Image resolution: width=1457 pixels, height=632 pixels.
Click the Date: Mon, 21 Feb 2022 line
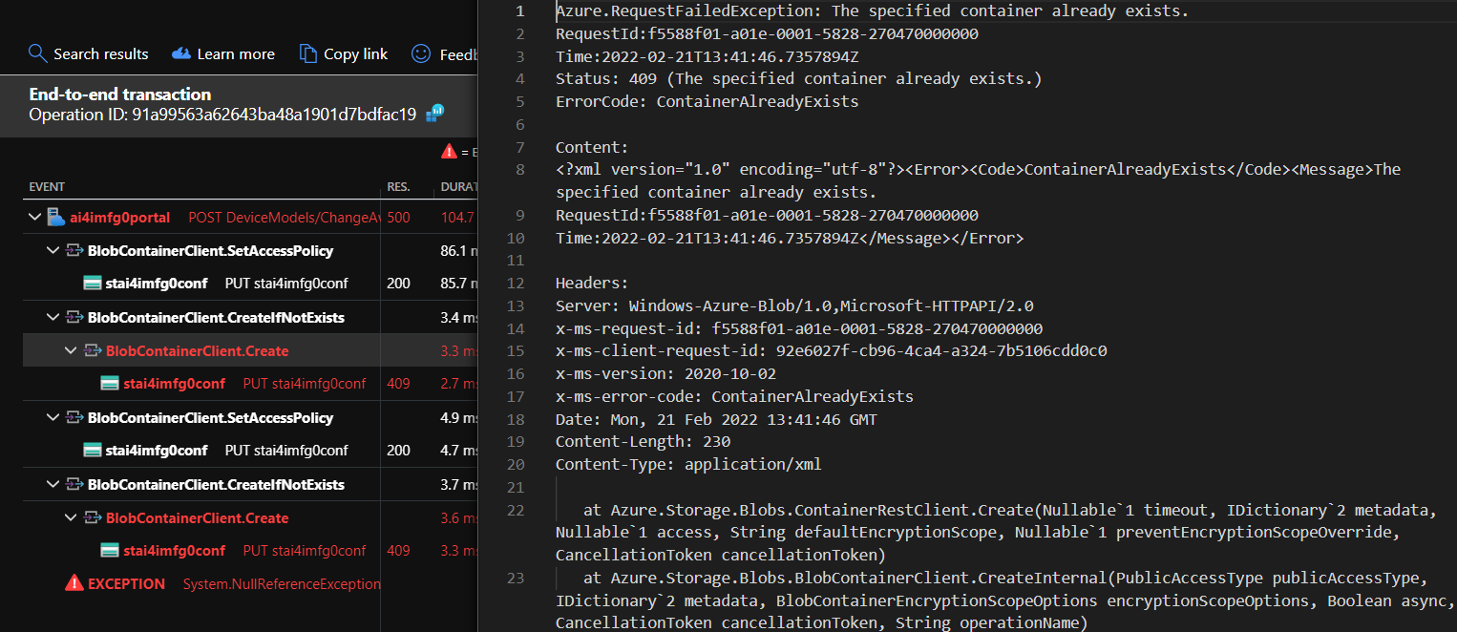coord(716,419)
